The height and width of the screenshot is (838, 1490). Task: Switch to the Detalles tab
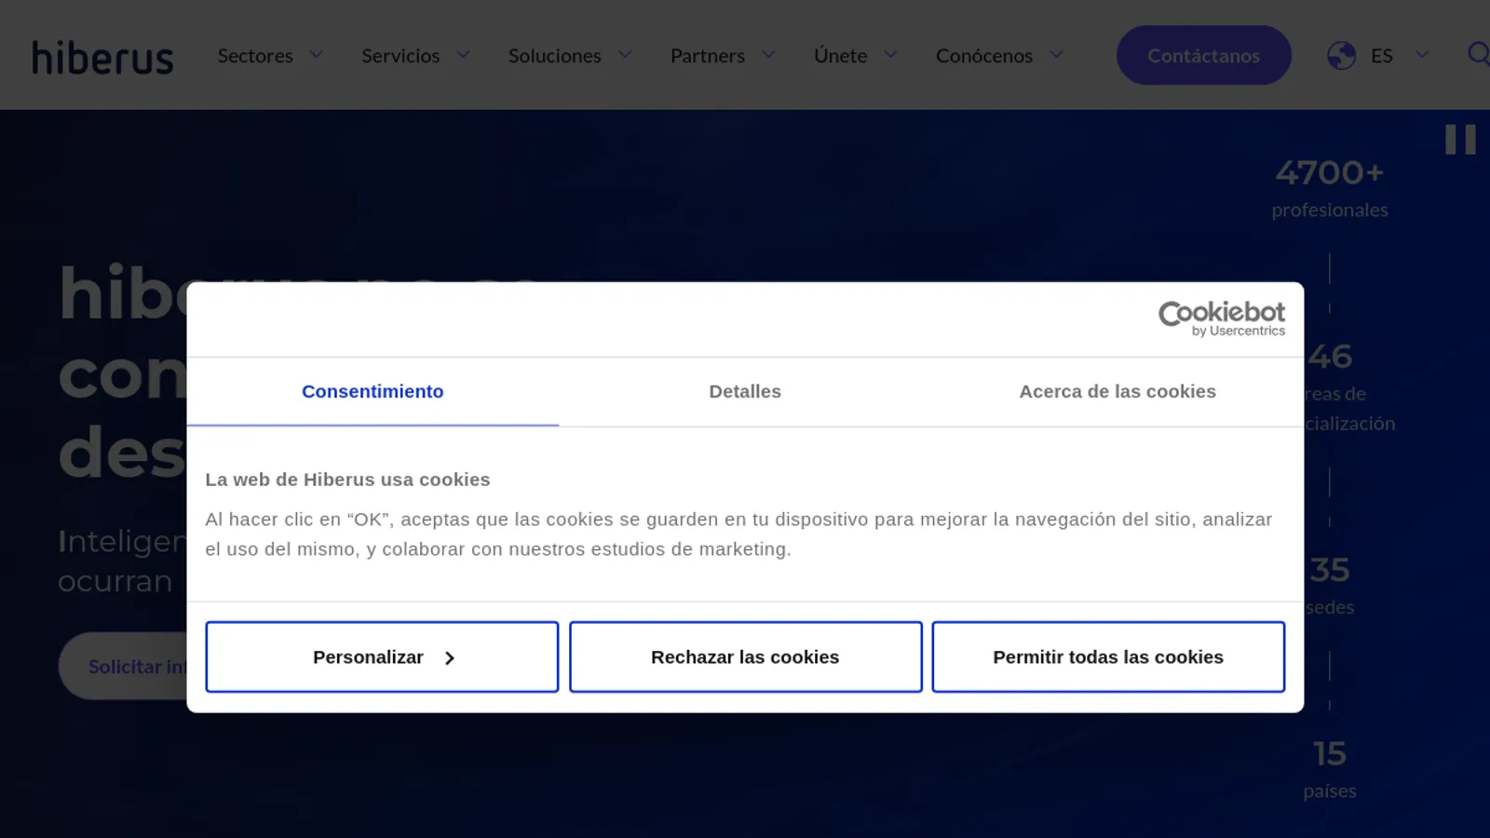745,392
